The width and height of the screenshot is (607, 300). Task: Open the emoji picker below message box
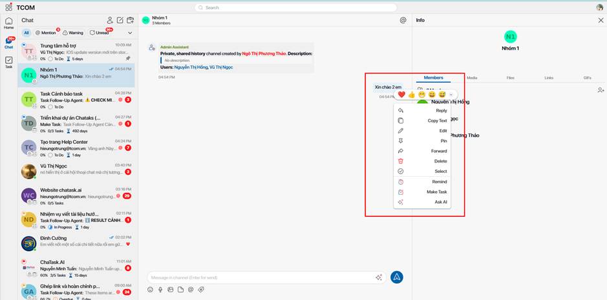pos(150,289)
